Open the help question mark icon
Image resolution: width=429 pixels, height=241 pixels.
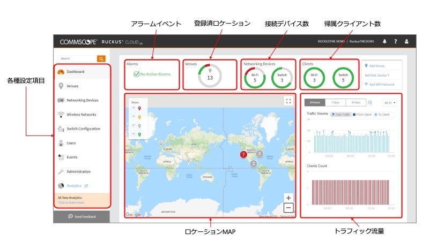coord(395,41)
